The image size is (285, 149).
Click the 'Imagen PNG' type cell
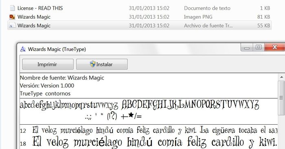pos(198,17)
